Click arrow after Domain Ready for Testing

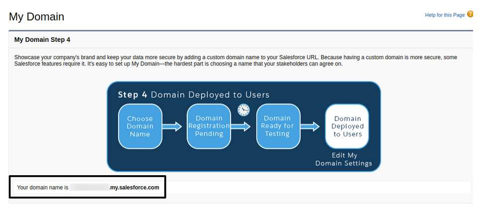[x=310, y=127]
